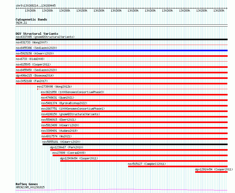Click the nsv6733 (Kidd2008) label
Viewport: 235px width, 193px height.
pos(30,59)
